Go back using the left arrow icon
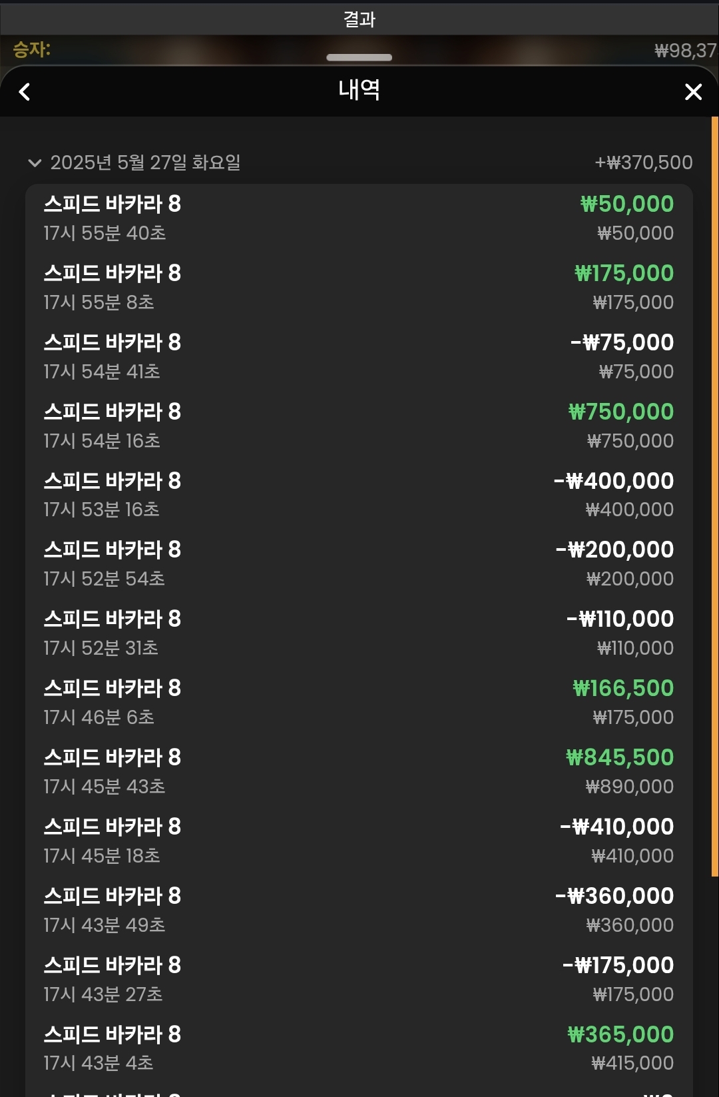The width and height of the screenshot is (719, 1097). pos(25,92)
